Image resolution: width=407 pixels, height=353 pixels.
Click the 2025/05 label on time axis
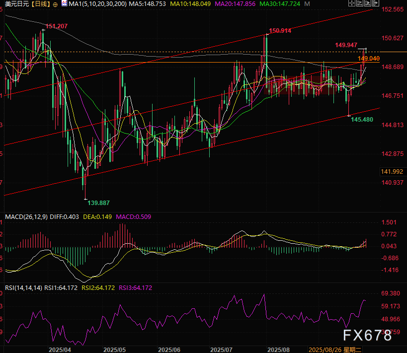pyautogui.click(x=114, y=350)
